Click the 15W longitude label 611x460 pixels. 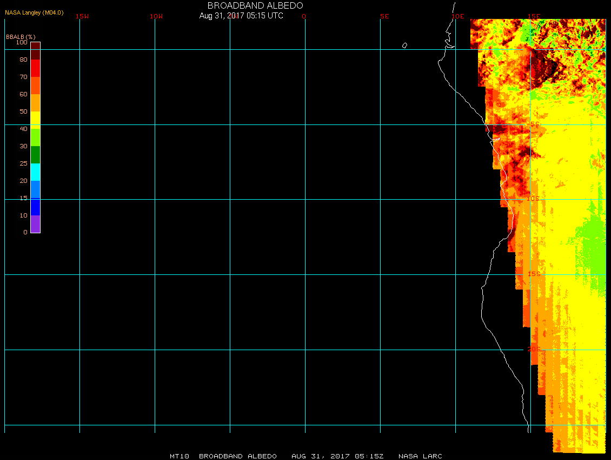pyautogui.click(x=82, y=16)
